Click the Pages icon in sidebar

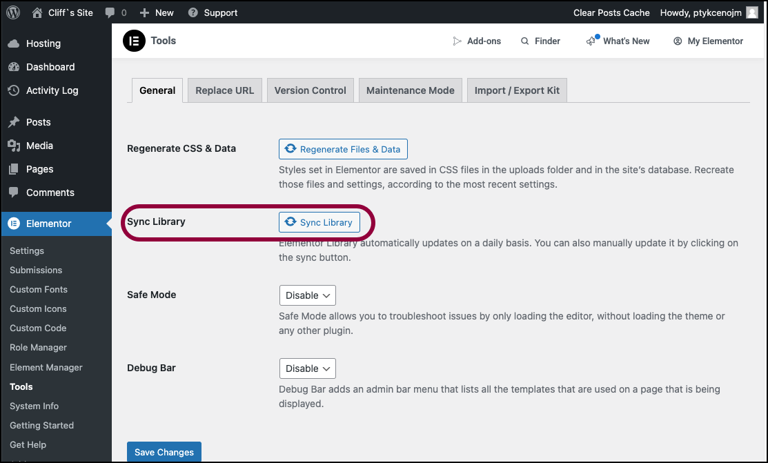coord(14,169)
